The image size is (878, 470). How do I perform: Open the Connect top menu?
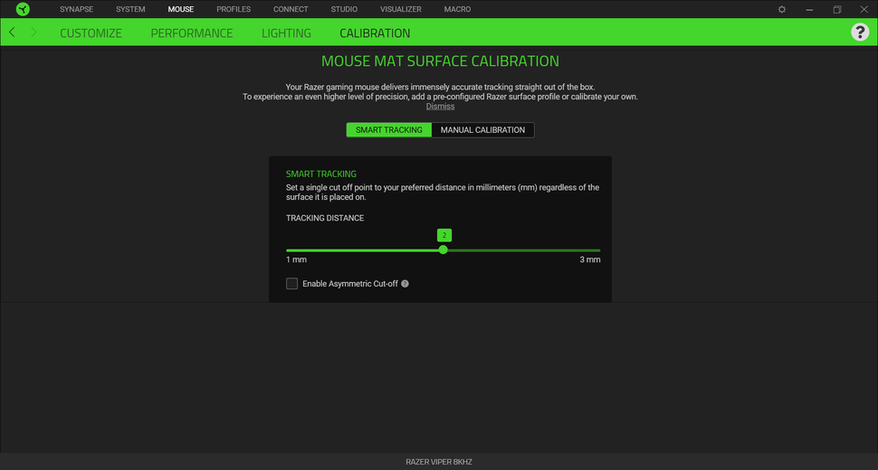coord(291,10)
